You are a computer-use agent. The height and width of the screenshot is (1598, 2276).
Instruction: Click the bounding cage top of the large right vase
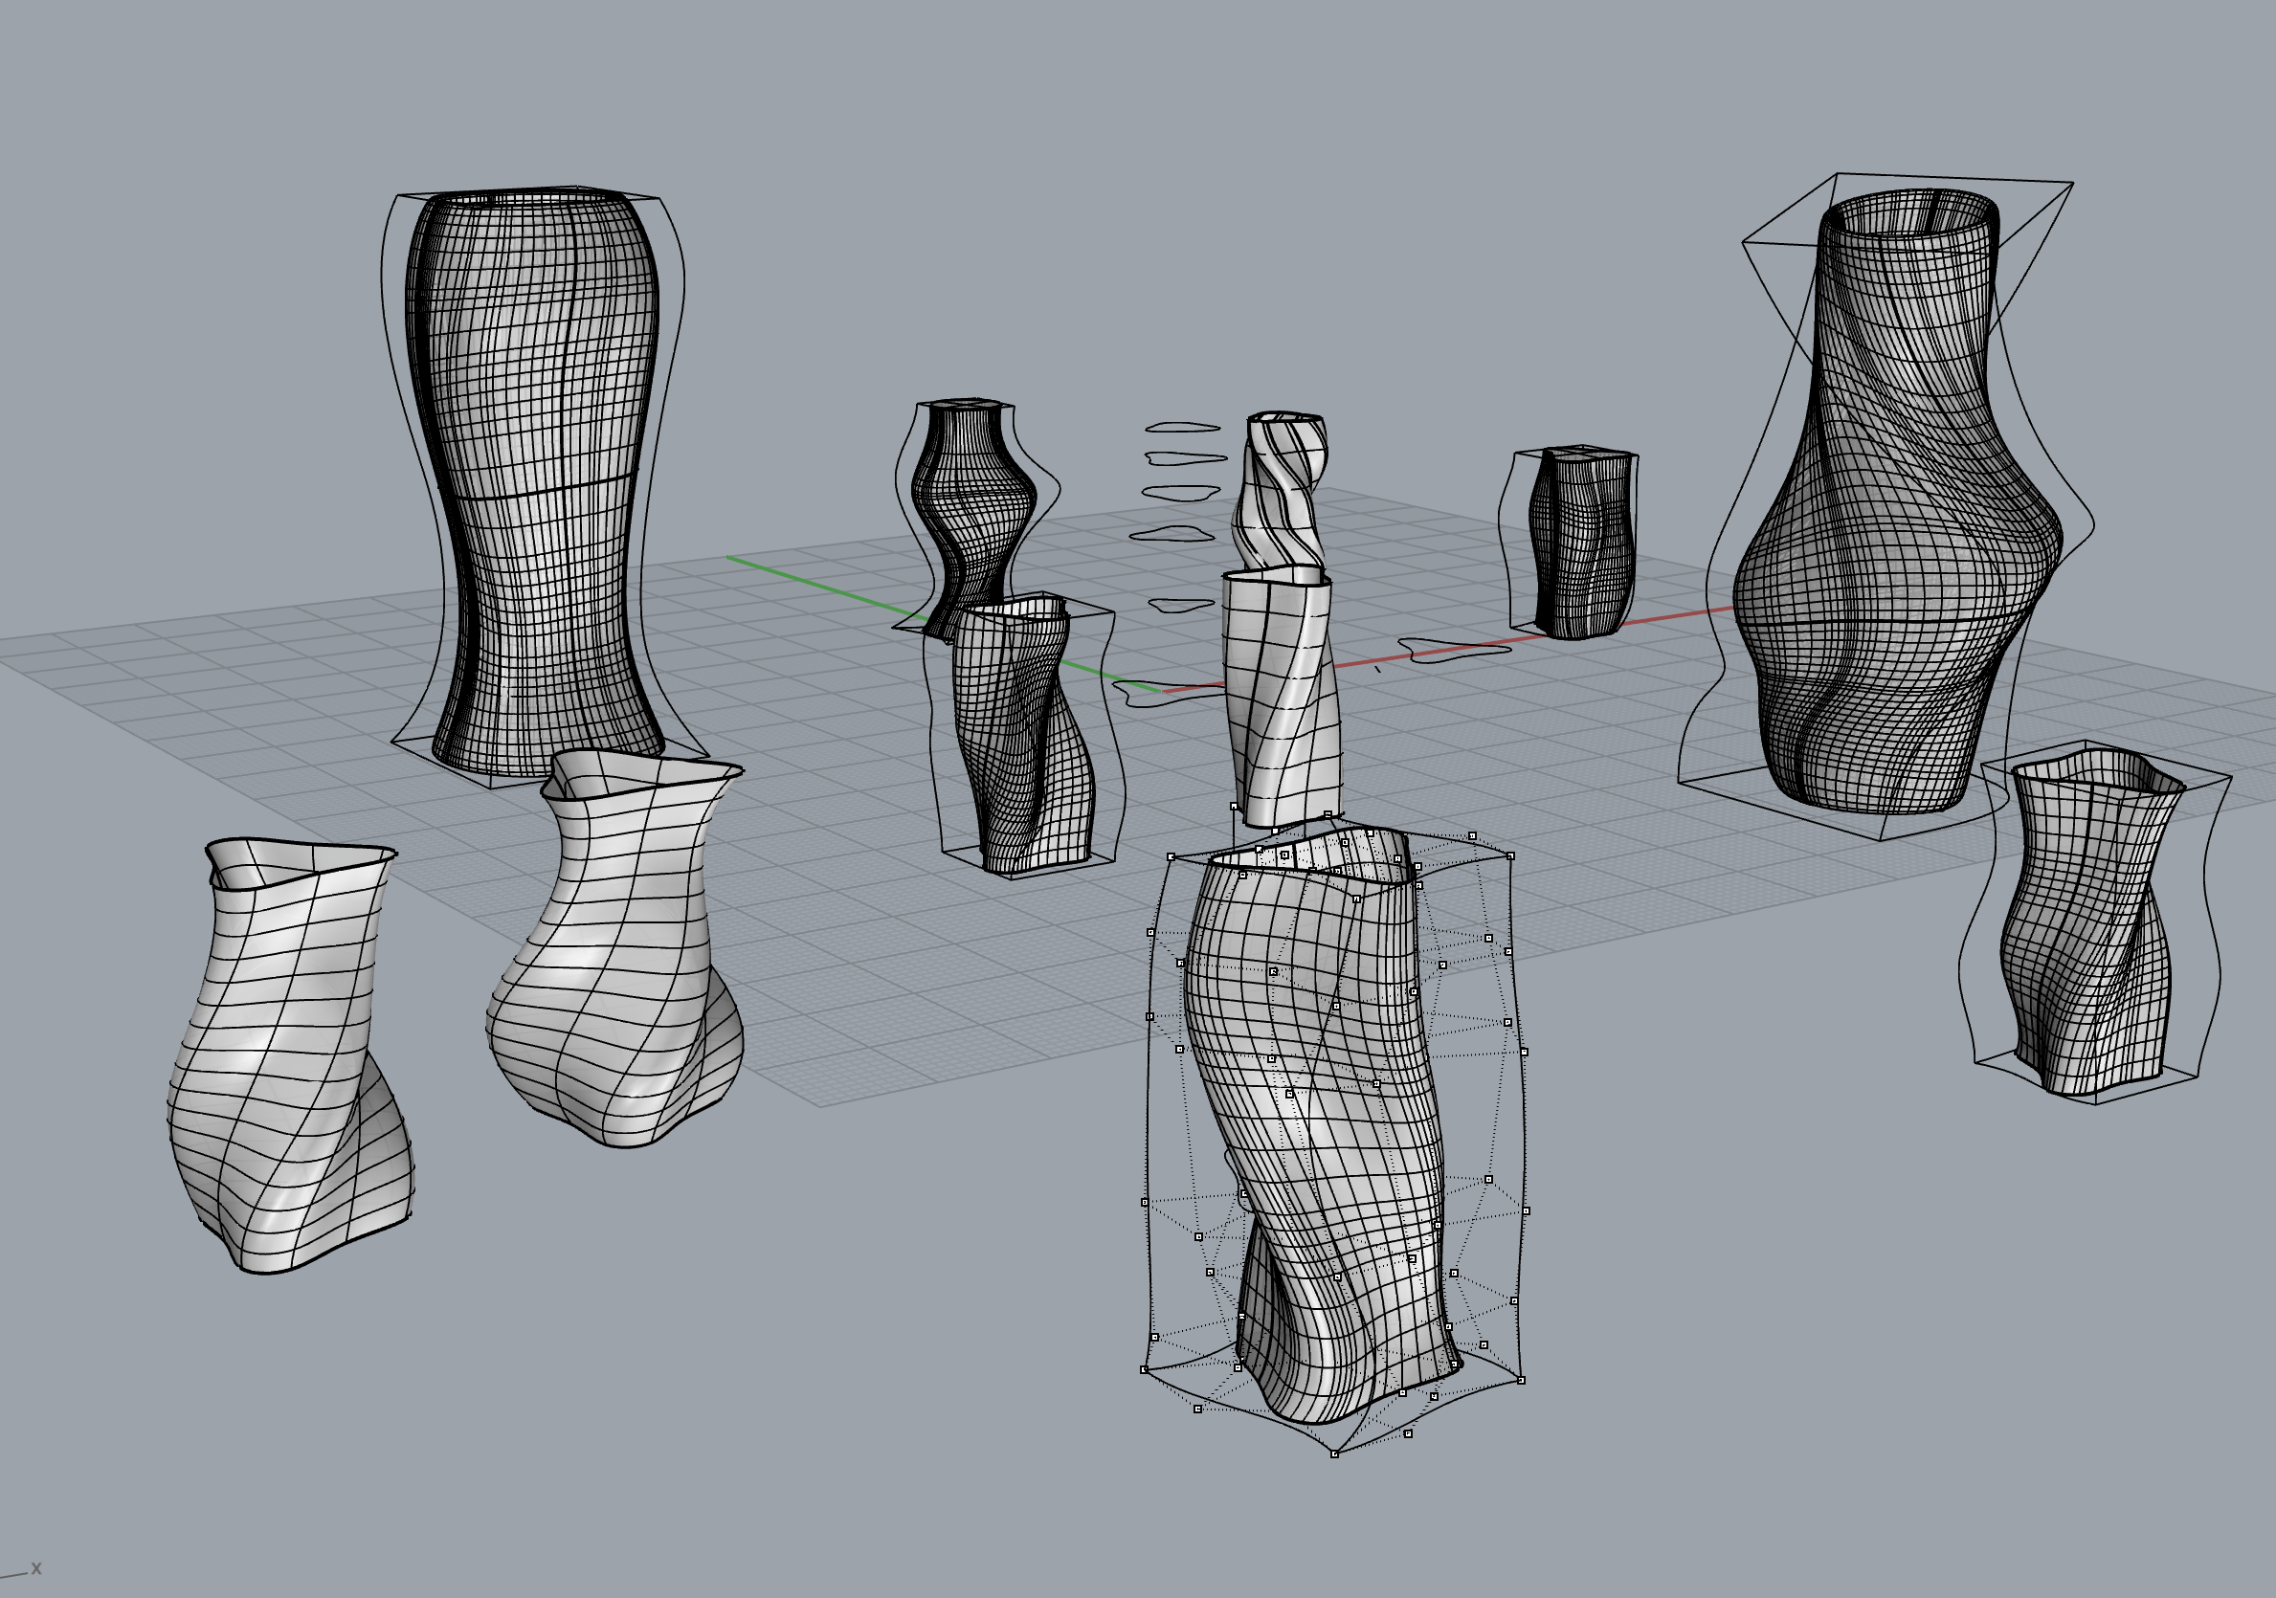1952,178
